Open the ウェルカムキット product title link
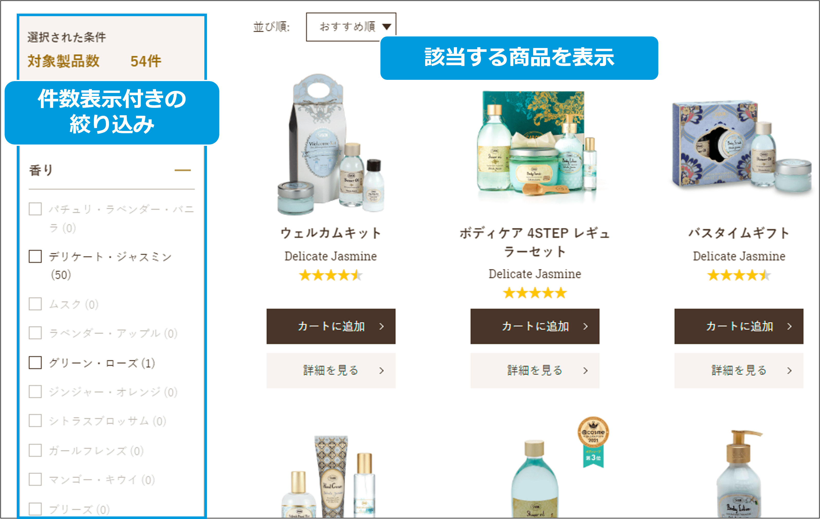The image size is (820, 519). click(331, 233)
